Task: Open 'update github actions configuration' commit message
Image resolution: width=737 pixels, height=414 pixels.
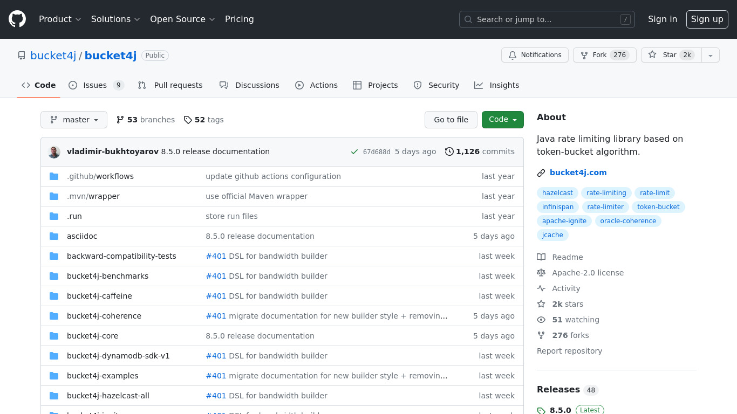Action: tap(273, 176)
